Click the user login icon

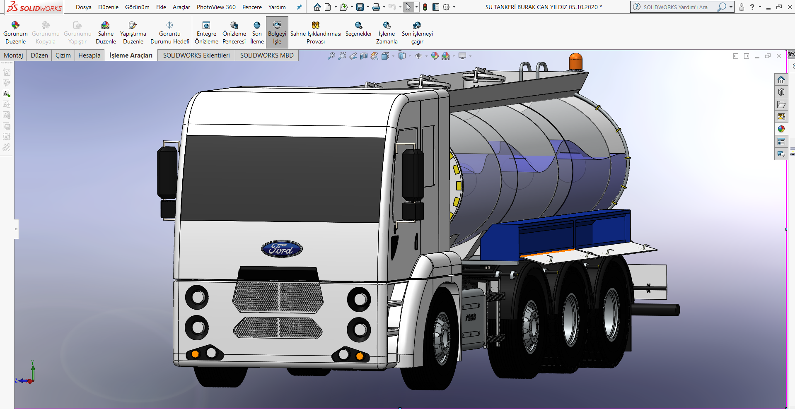pos(742,7)
